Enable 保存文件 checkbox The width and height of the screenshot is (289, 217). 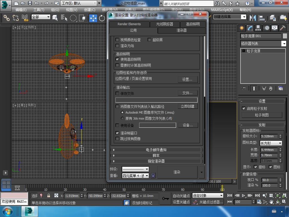pyautogui.click(x=117, y=93)
